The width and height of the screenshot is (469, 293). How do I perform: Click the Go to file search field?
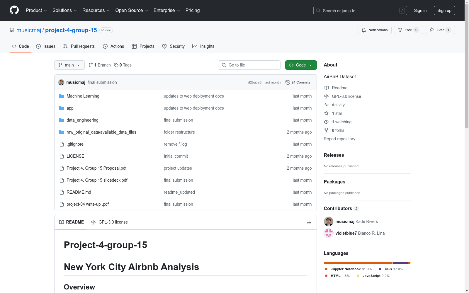pos(249,65)
